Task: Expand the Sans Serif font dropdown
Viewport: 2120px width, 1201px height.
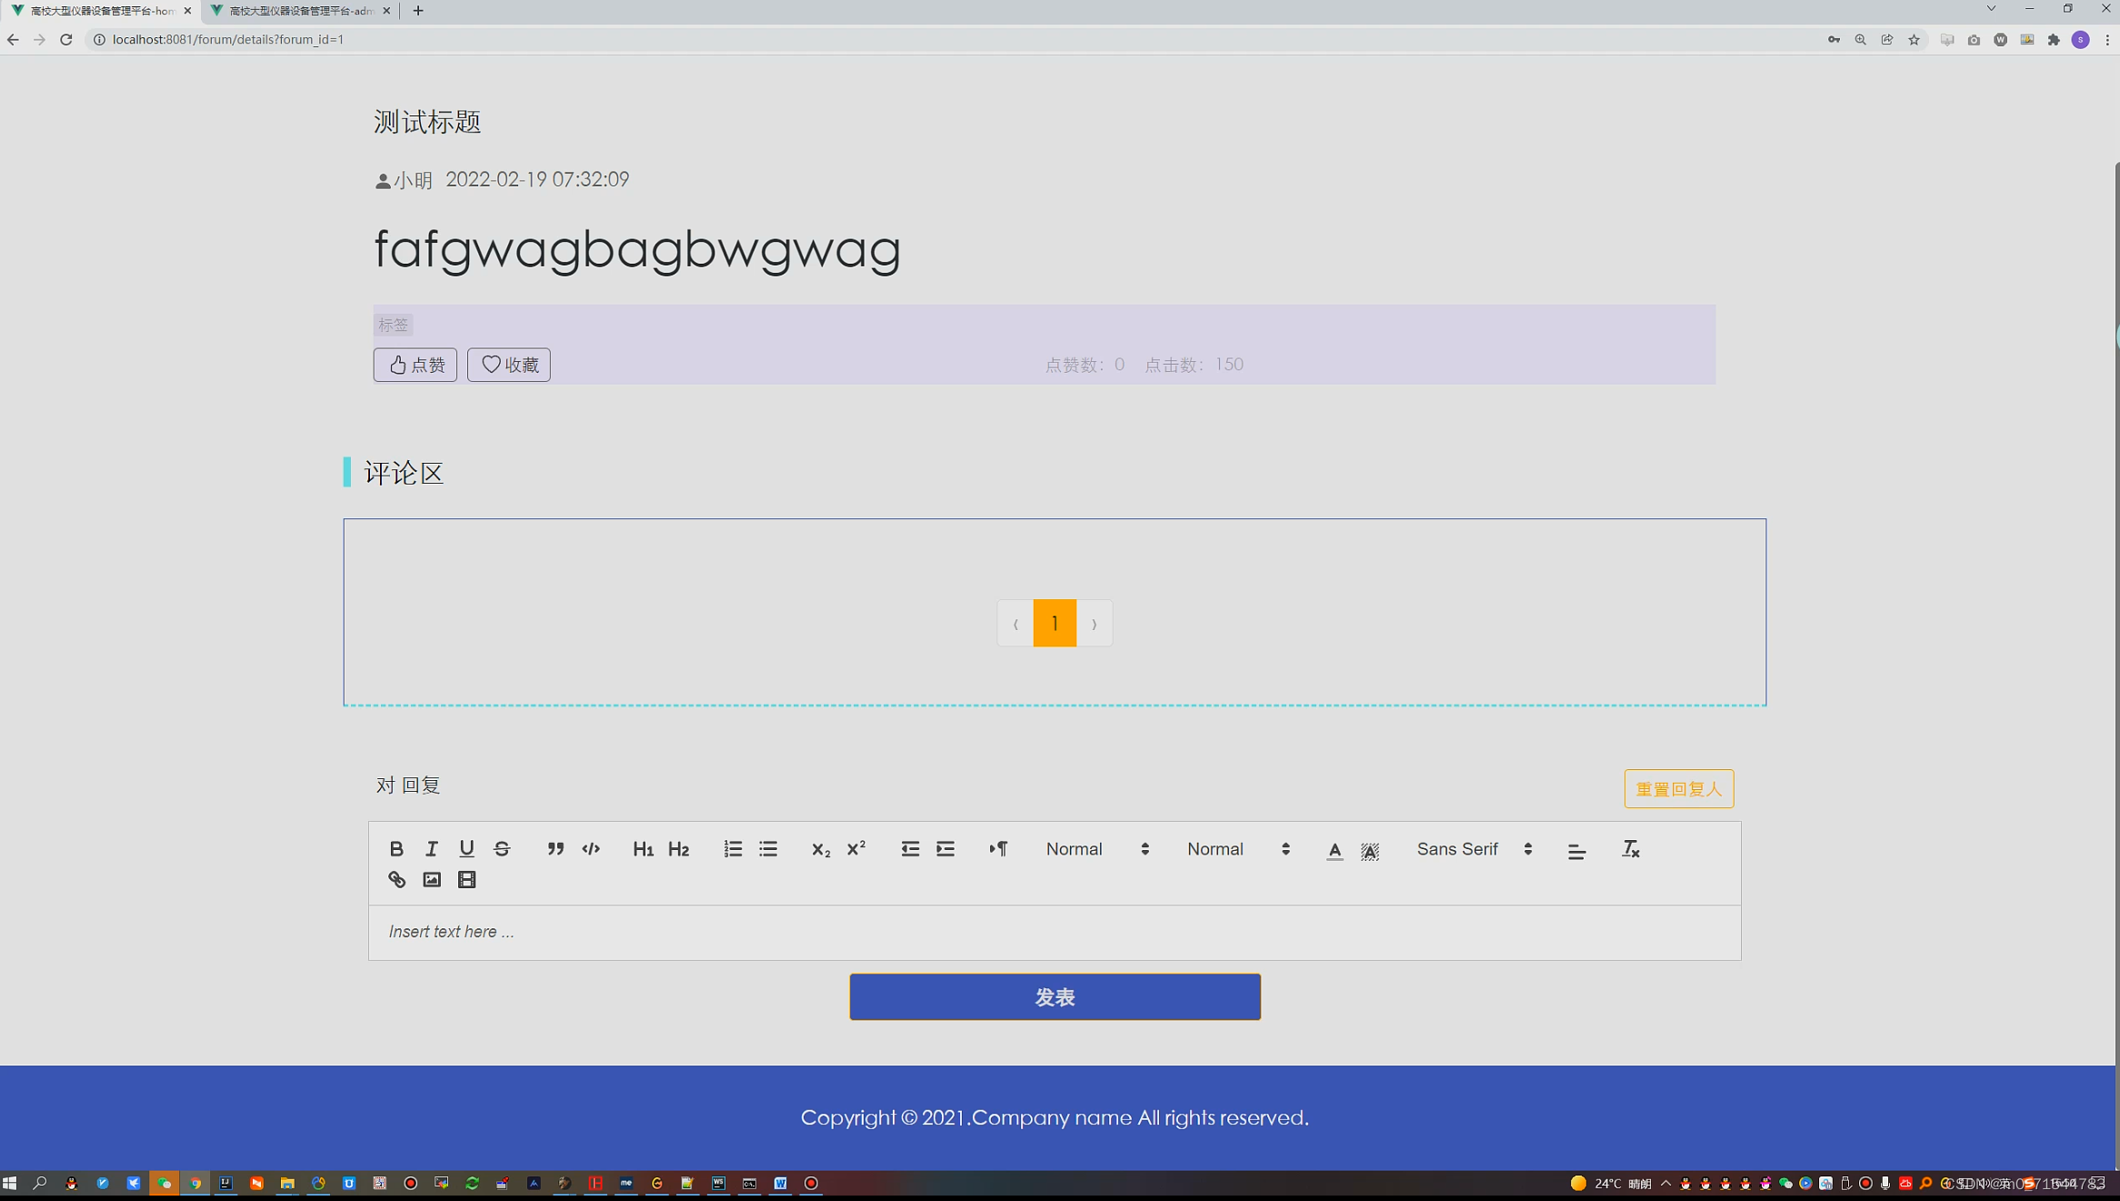Action: click(1474, 848)
